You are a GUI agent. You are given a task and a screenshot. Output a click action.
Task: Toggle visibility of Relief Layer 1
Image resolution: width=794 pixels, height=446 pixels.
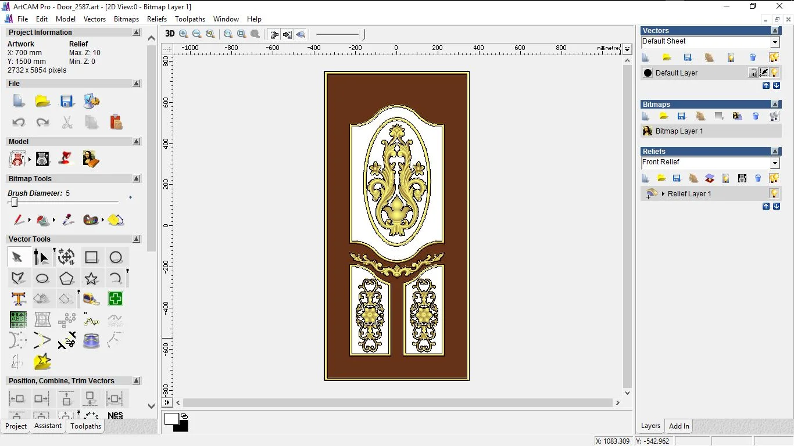pyautogui.click(x=774, y=193)
